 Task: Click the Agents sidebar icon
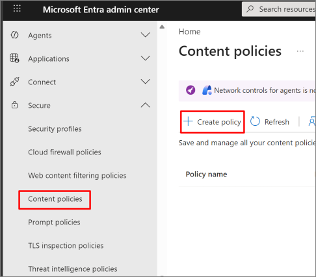[x=14, y=35]
